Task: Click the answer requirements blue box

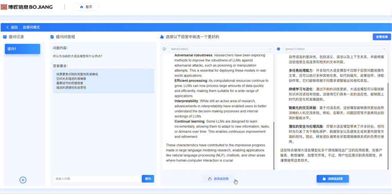Action: [103, 81]
